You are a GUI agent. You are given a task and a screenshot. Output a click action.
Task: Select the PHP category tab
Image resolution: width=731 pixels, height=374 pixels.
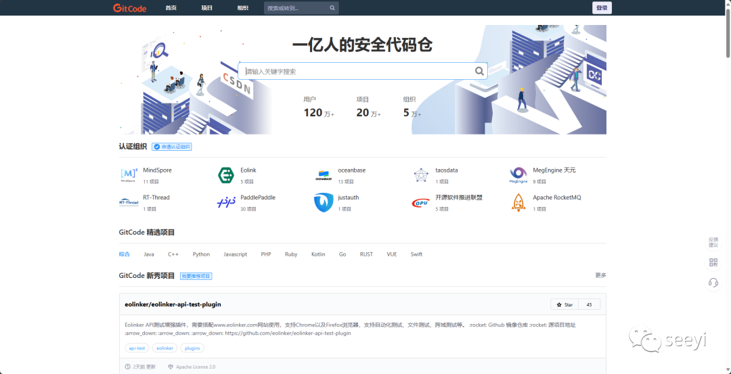point(266,254)
